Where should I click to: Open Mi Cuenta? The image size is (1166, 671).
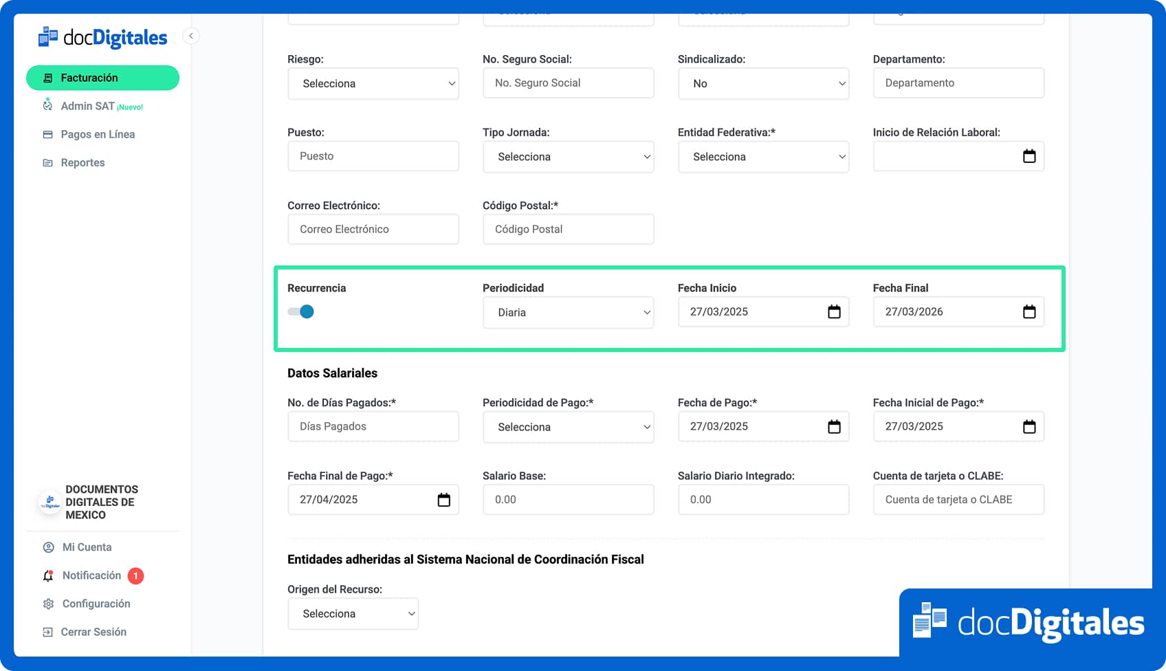(87, 547)
